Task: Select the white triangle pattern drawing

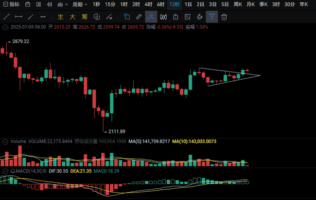Action: pos(228,76)
